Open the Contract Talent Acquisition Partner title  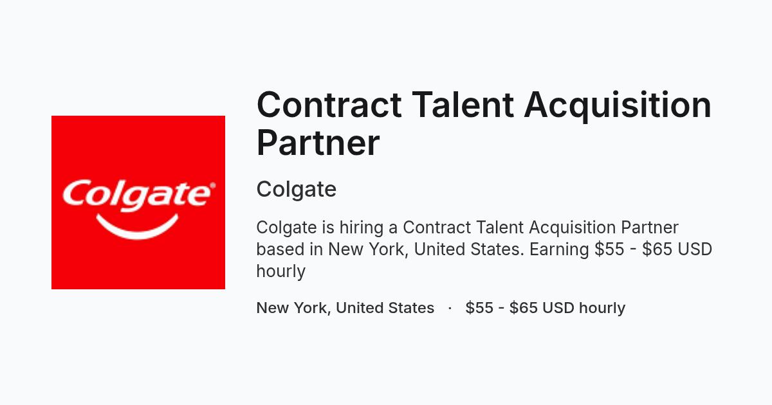484,123
